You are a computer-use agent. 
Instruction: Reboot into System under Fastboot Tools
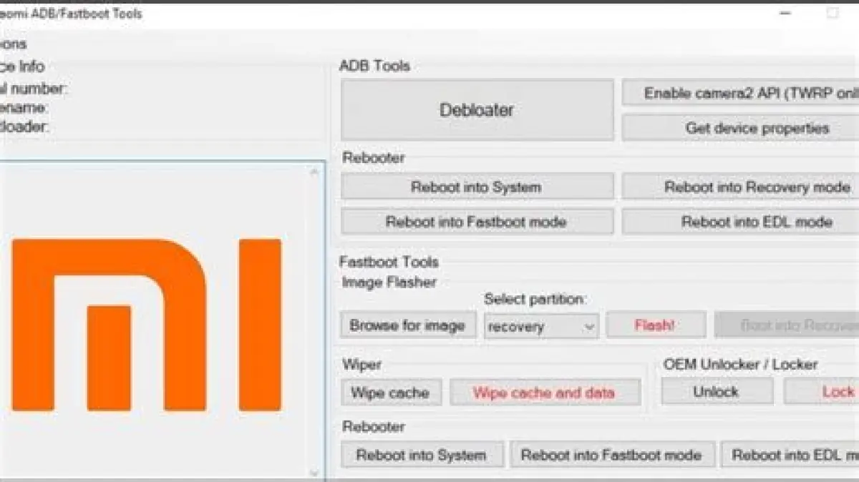[421, 455]
